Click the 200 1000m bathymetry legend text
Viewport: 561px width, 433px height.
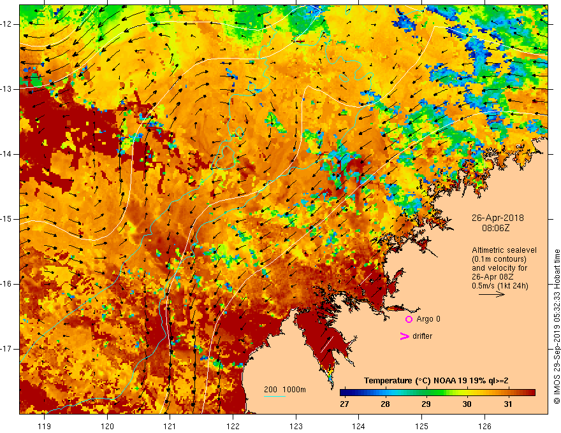click(x=285, y=390)
